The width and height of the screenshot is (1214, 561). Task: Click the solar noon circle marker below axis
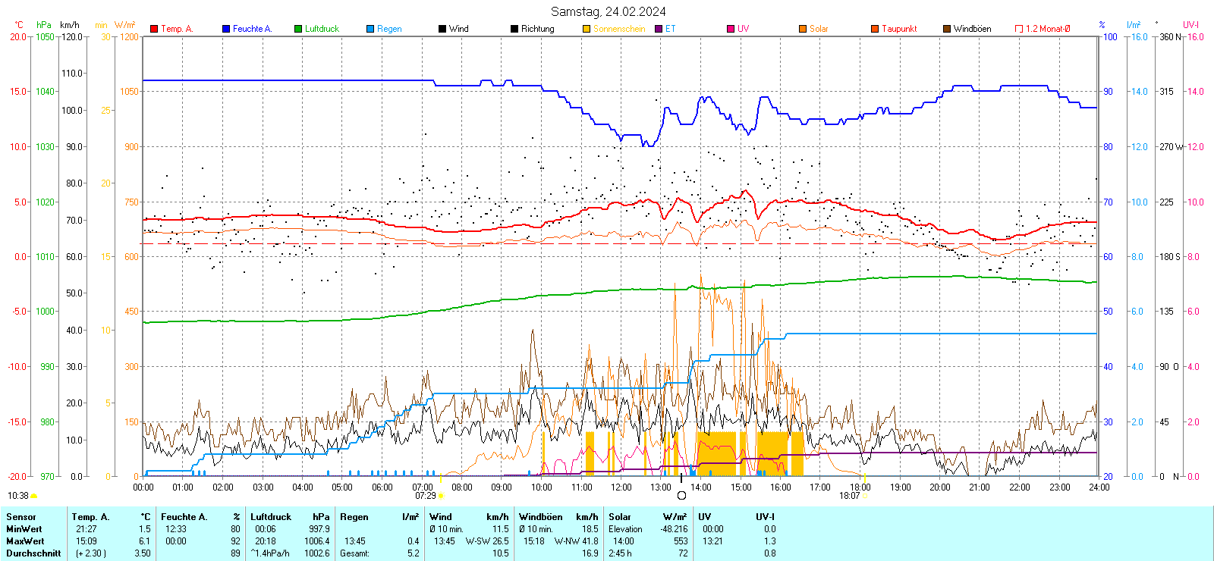point(681,496)
